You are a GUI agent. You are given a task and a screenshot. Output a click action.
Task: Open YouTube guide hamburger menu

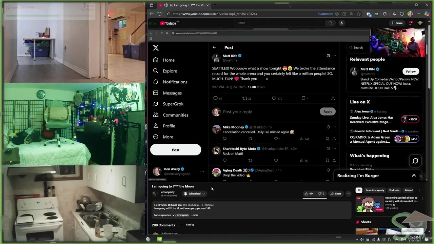(x=154, y=23)
